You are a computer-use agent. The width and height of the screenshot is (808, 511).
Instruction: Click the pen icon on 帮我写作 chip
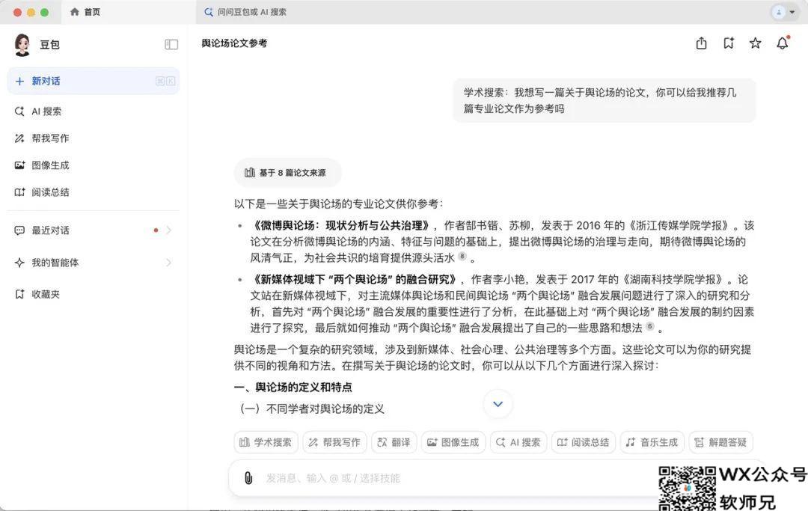pyautogui.click(x=313, y=442)
